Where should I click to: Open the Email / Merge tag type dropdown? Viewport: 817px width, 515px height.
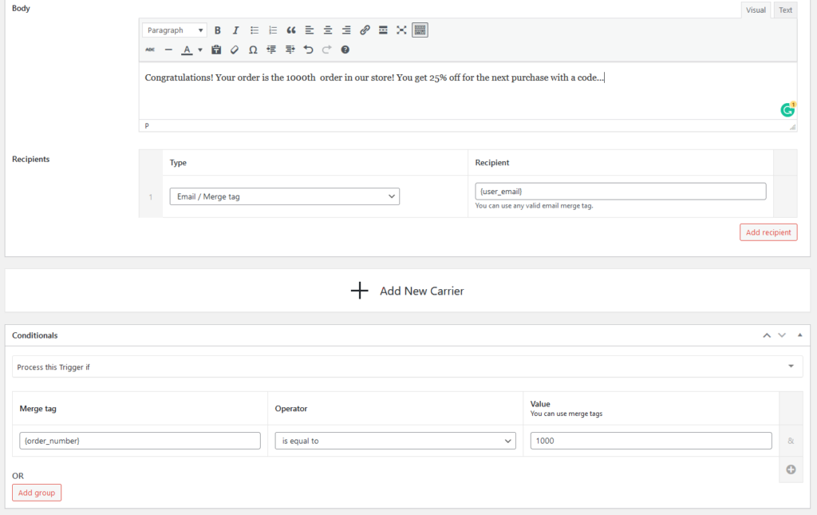(284, 196)
